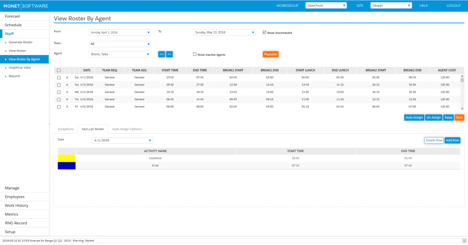Viewport: 468px width, 245px height.
Task: Click the Monet Software logo
Action: click(x=26, y=6)
